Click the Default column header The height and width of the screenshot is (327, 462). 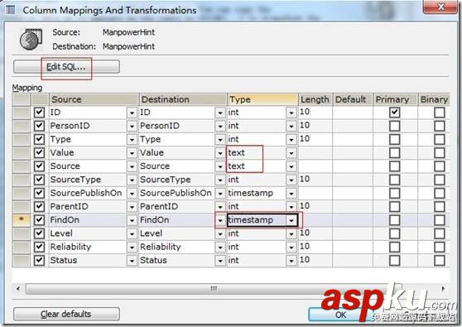click(x=353, y=99)
